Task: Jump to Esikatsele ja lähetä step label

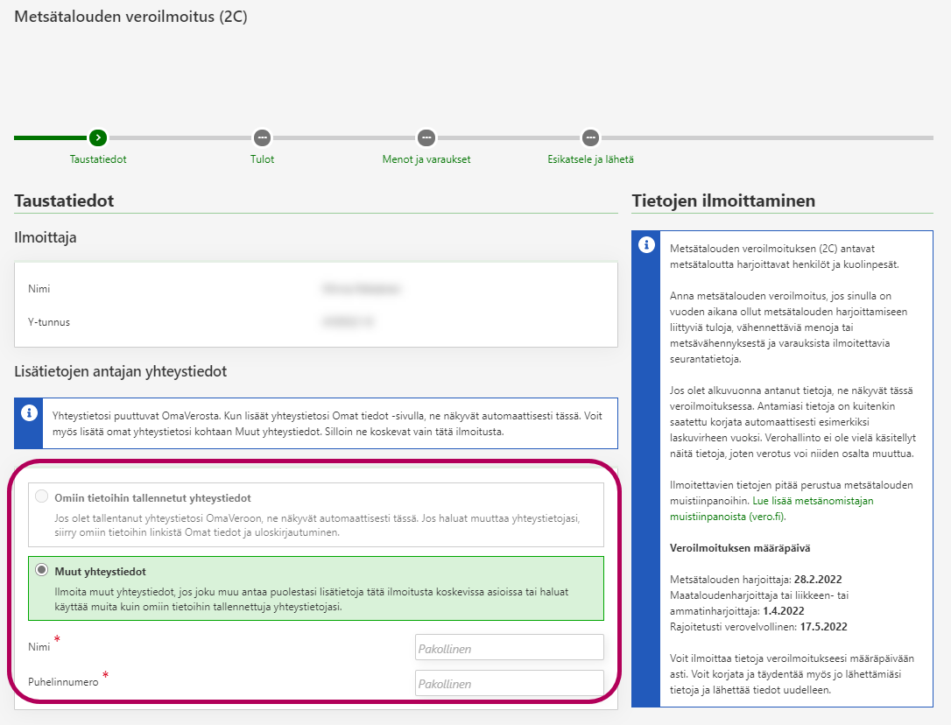Action: click(590, 159)
